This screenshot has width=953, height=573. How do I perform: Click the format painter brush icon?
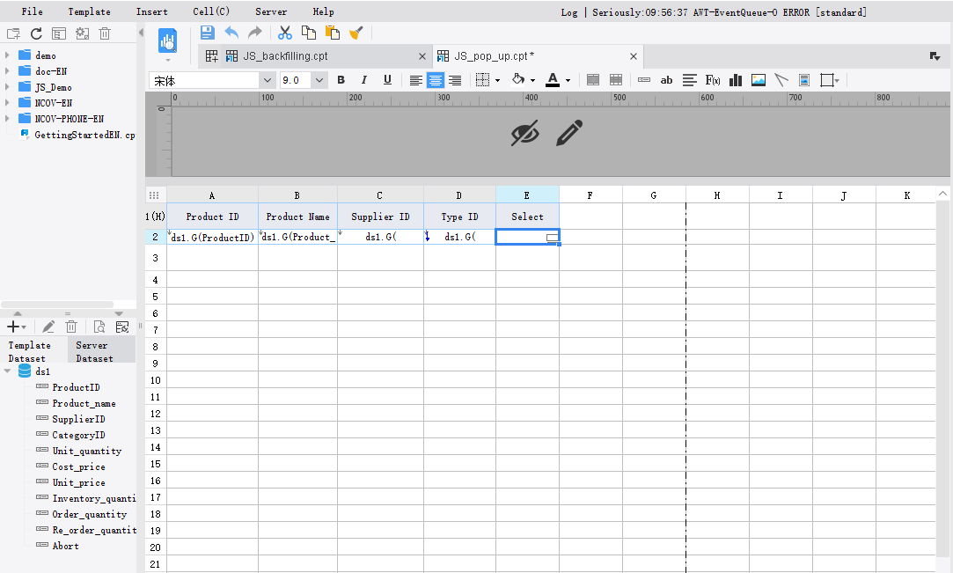[x=356, y=32]
